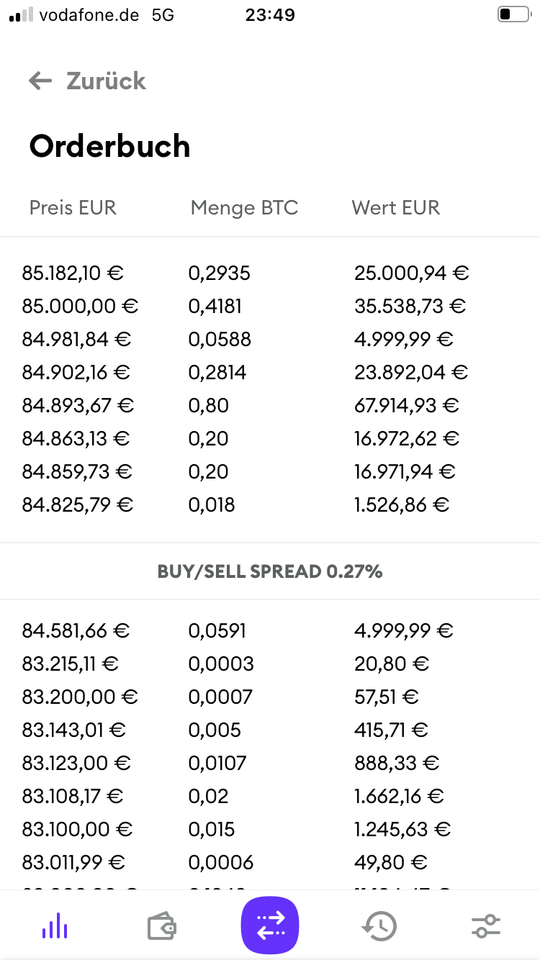Open the settings sliders icon
The image size is (540, 960).
[x=485, y=925]
